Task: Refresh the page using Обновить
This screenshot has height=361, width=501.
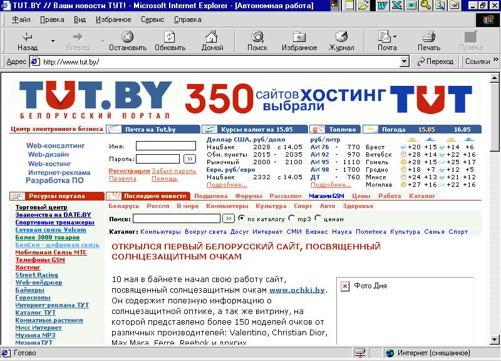Action: coord(170,41)
